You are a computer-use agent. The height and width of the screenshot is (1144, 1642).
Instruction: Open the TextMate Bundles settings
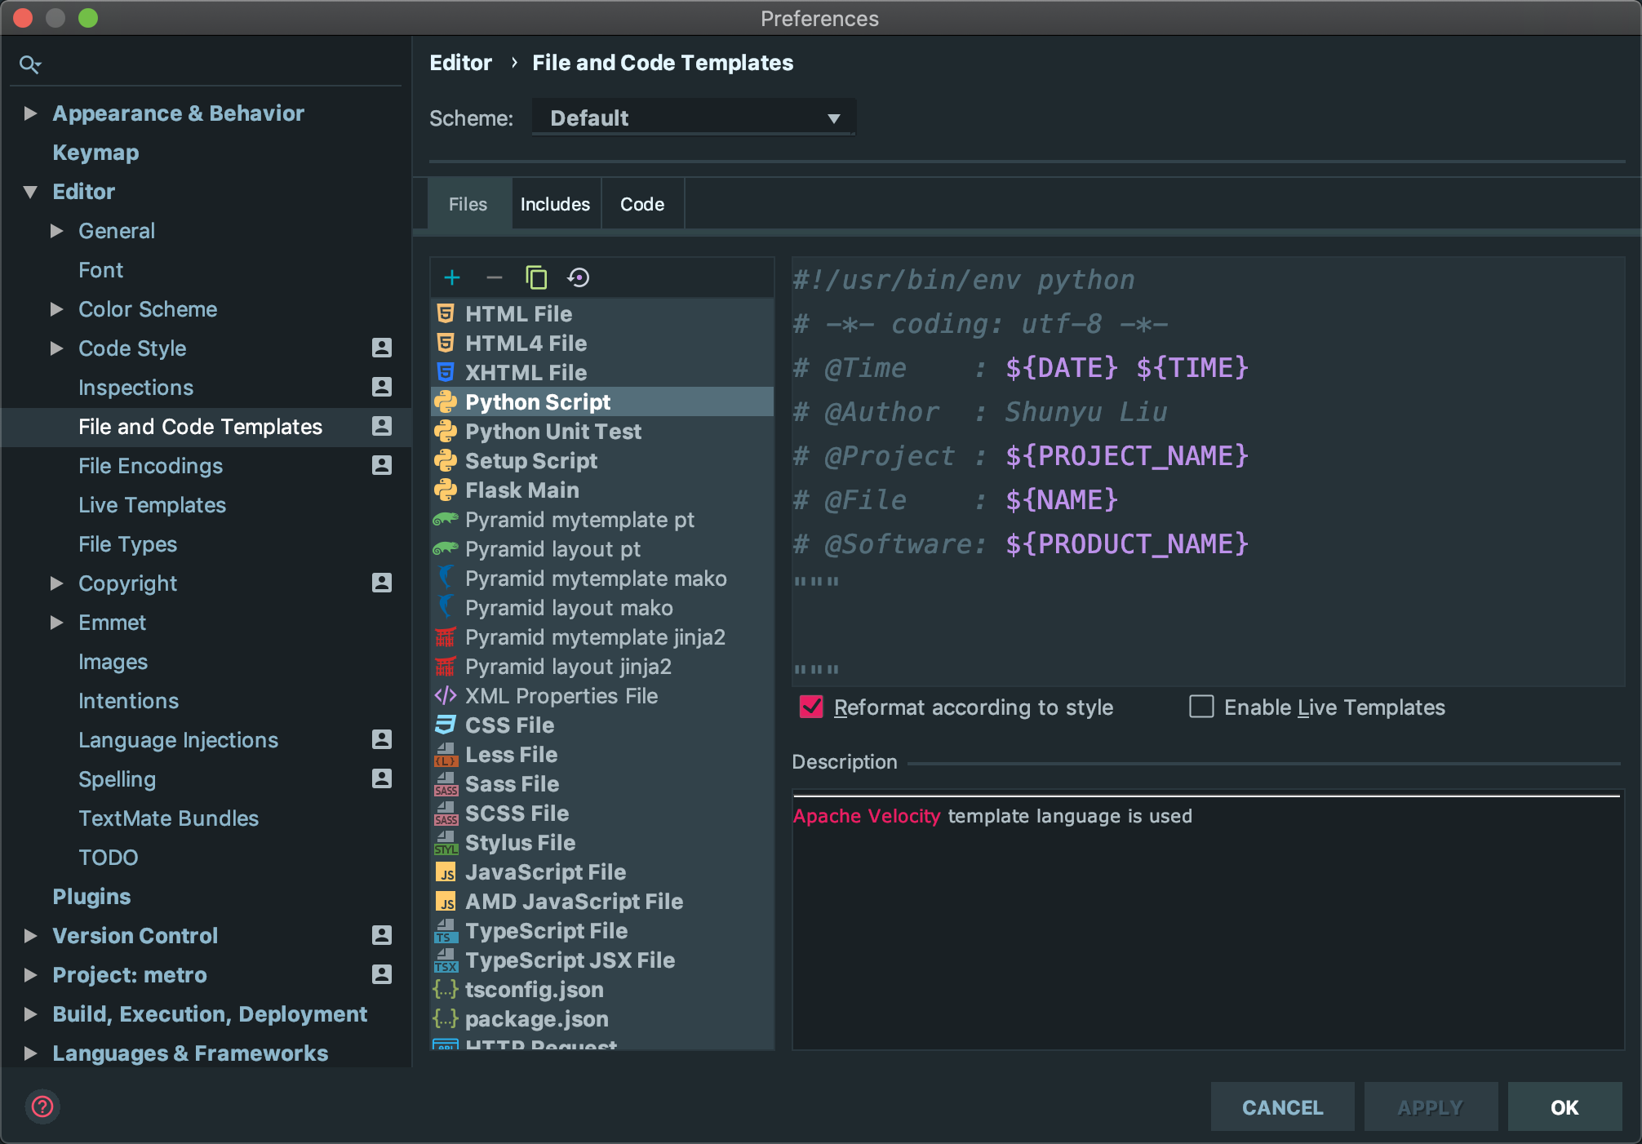pos(168,818)
